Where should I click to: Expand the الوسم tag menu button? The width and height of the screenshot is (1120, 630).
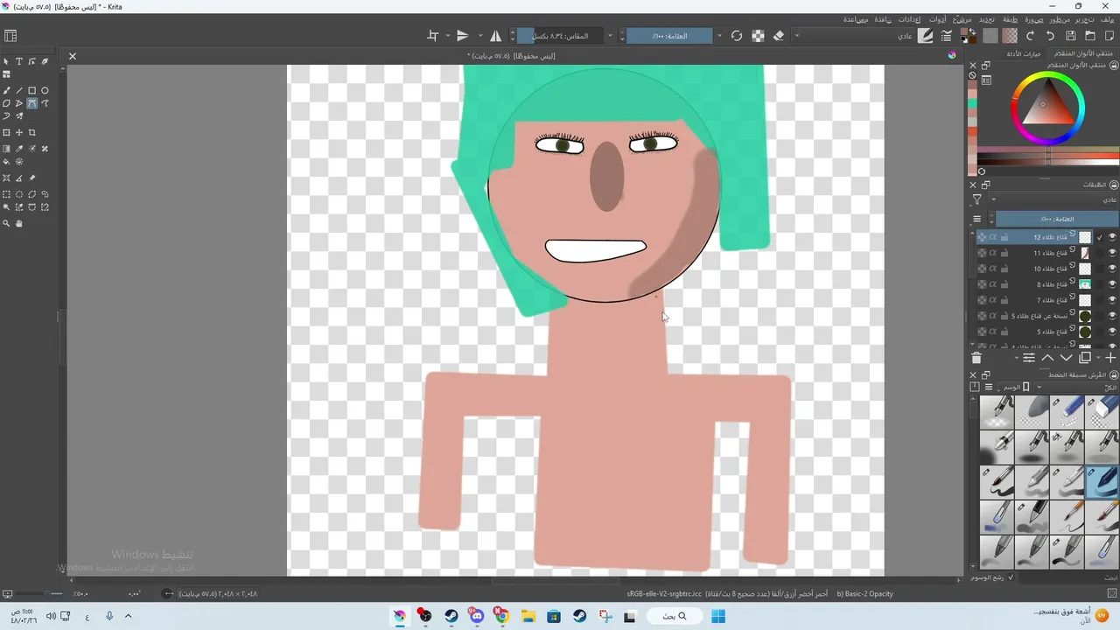point(1012,387)
